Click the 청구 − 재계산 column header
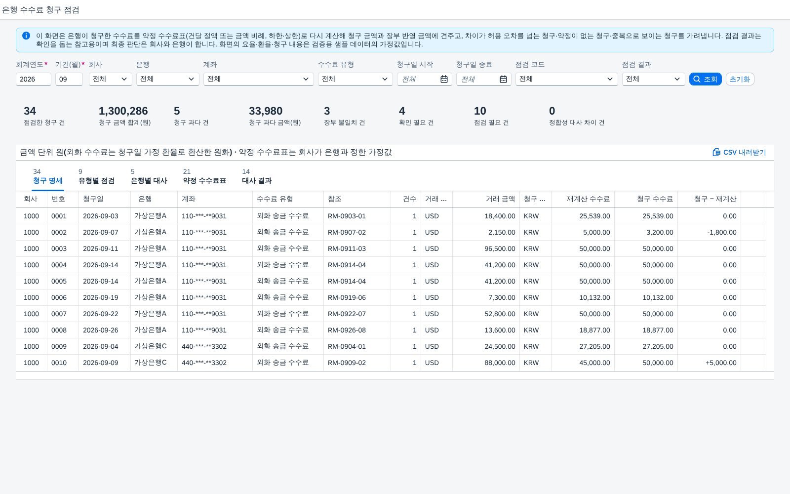Screen dimensions: 790x494 point(709,199)
